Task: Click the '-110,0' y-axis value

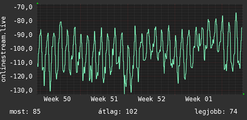Action: (21, 63)
